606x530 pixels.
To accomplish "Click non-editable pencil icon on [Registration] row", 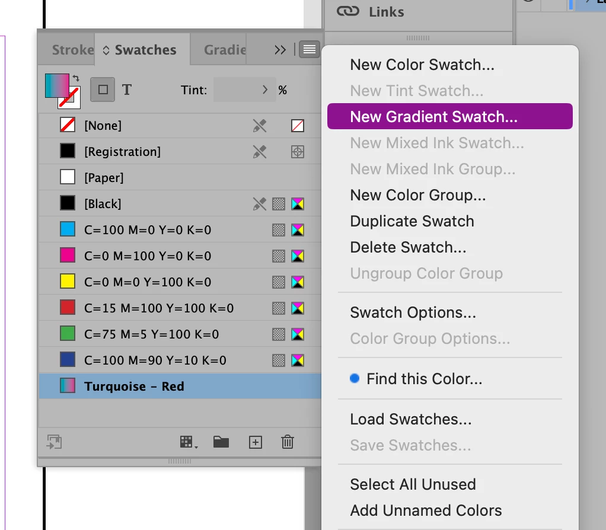I will tap(260, 151).
